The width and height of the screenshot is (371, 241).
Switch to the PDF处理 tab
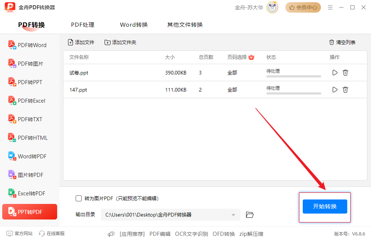83,25
